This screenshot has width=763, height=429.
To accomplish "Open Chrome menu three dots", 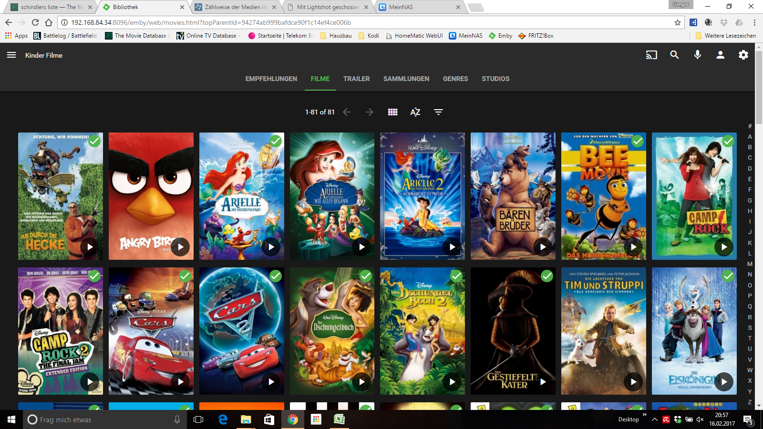I will (x=754, y=22).
